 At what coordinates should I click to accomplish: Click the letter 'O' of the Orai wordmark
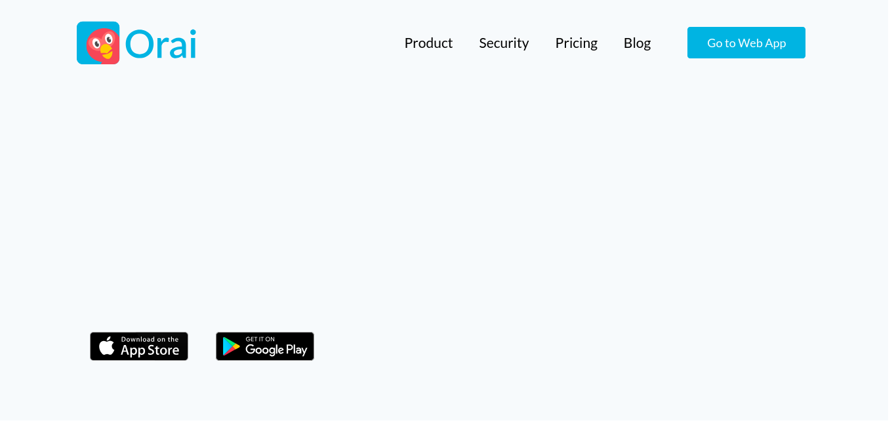tap(139, 45)
